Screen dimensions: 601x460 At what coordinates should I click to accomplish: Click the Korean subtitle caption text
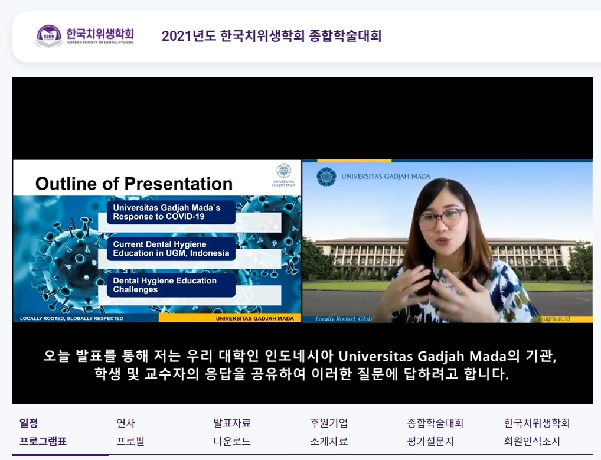coord(301,366)
